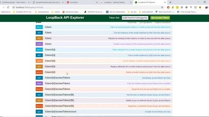This screenshot has height=117, width=209.
Task: Open 'Supprime tous les accessTokens' description
Action: tap(151, 89)
